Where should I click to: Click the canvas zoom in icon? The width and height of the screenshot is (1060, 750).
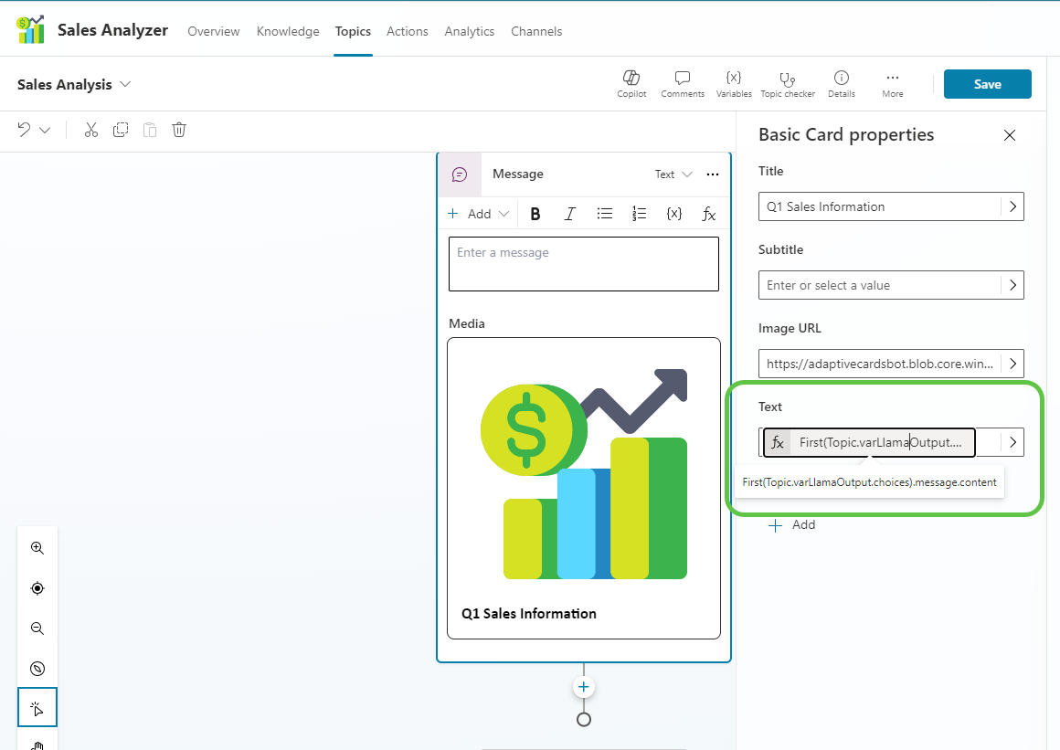(x=37, y=548)
